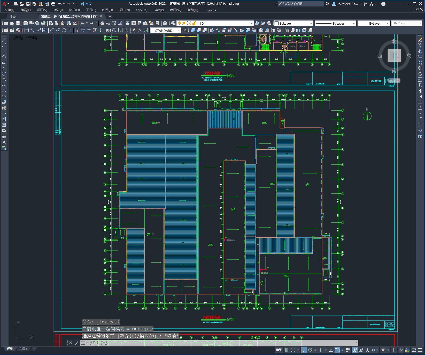Select the Mirror tool in the right toolbar
This screenshot has width=425, height=355.
[x=420, y=51]
